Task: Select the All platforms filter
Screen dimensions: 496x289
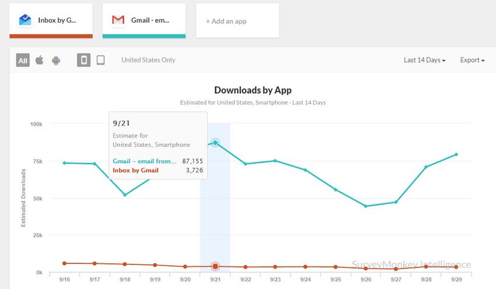Action: 23,60
